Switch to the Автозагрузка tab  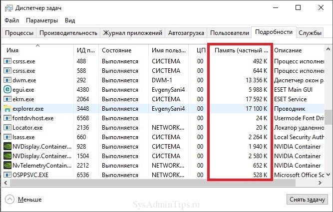(186, 33)
